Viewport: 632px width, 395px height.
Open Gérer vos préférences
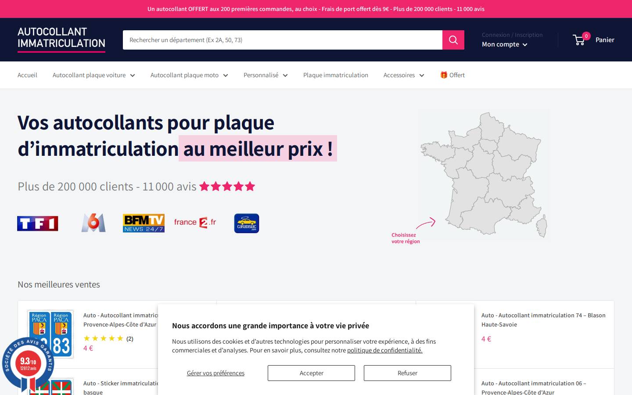pos(215,373)
